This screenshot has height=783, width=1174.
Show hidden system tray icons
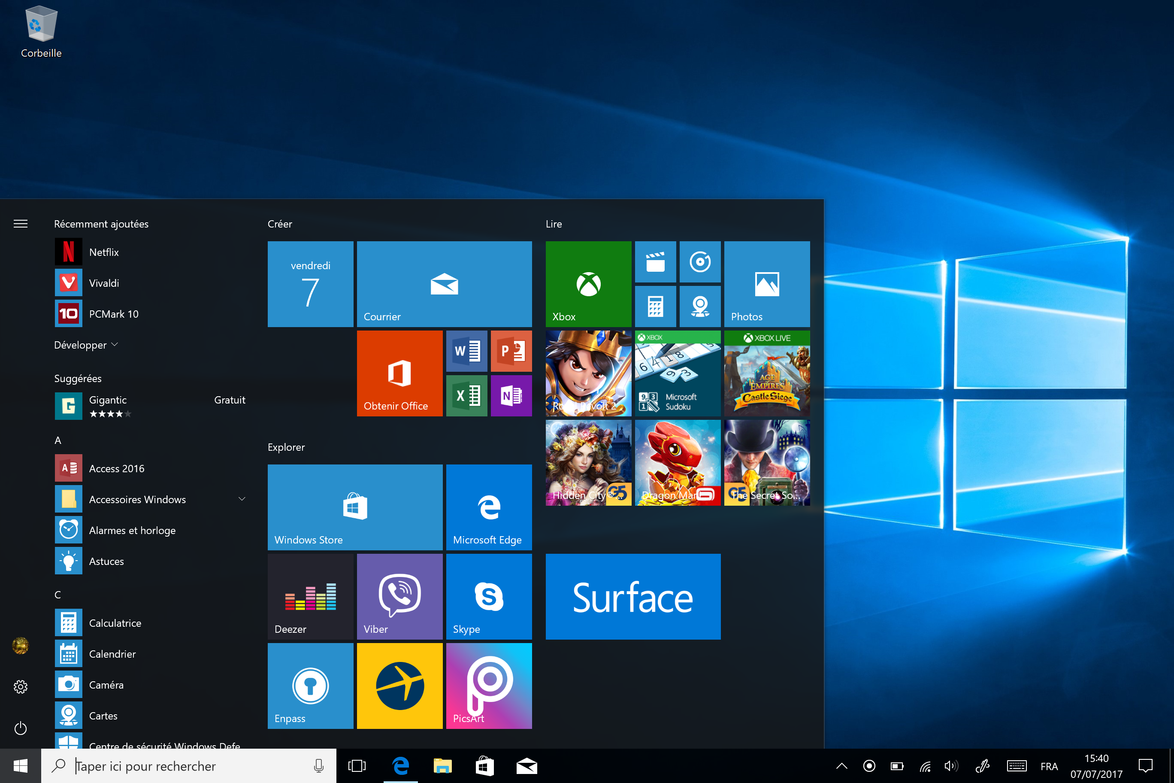click(x=841, y=766)
